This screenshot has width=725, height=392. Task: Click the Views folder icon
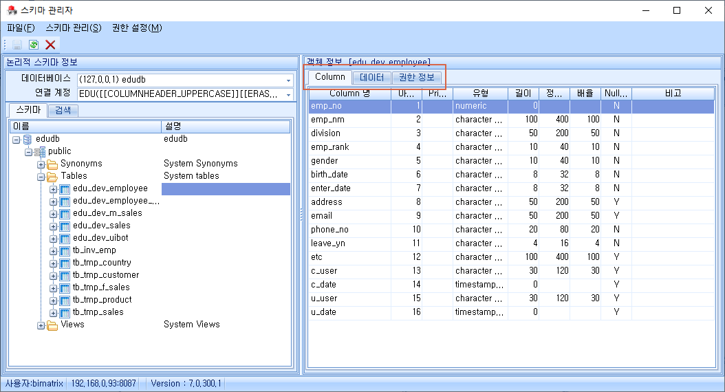pyautogui.click(x=52, y=325)
